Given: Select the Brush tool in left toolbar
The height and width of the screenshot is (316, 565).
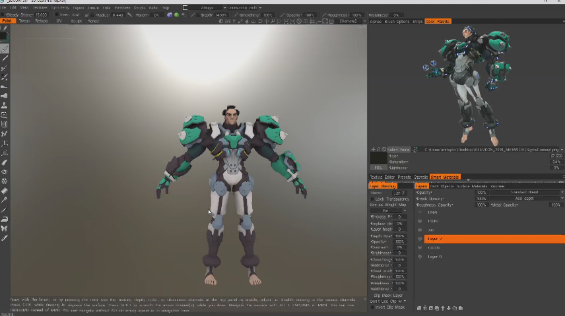Looking at the screenshot, I should pos(5,49).
